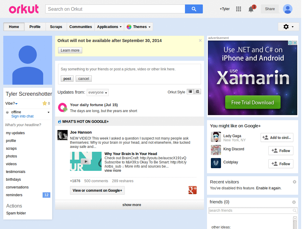The width and height of the screenshot is (305, 229).
Task: Click Free Trial Download in ad
Action: 253,103
